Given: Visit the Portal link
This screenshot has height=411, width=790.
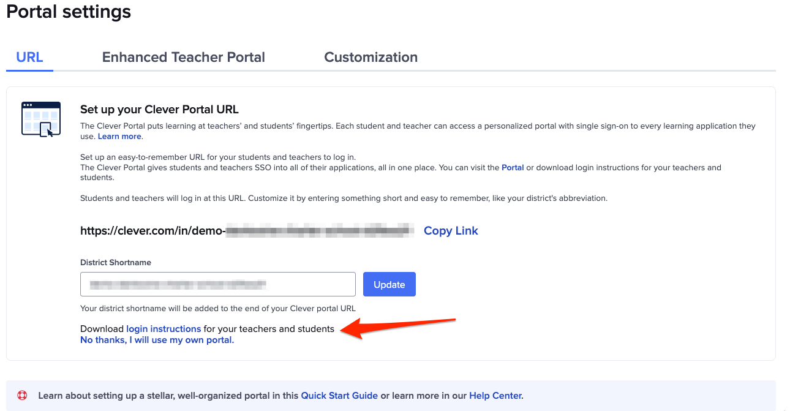Looking at the screenshot, I should point(513,167).
